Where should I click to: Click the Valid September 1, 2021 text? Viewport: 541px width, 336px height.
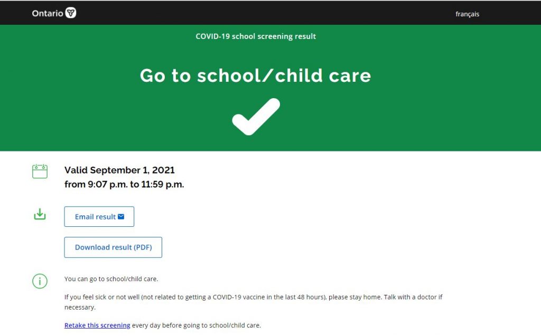119,170
